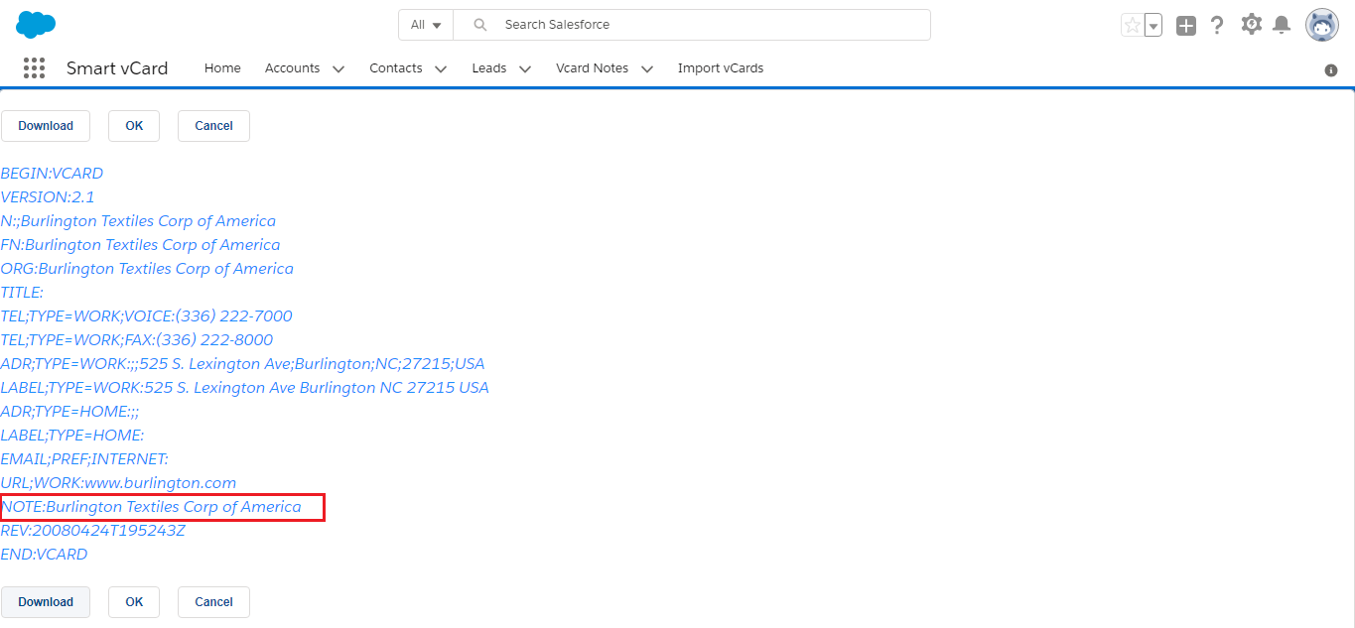Open the notifications bell
Image resolution: width=1355 pixels, height=628 pixels.
[1282, 25]
